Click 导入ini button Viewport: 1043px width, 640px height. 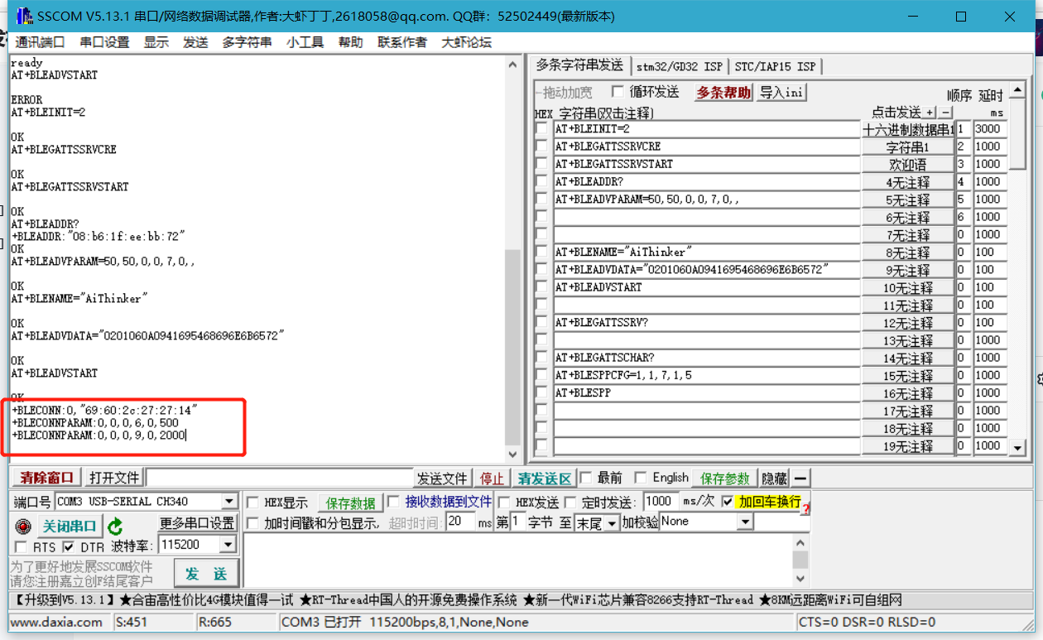pyautogui.click(x=781, y=92)
